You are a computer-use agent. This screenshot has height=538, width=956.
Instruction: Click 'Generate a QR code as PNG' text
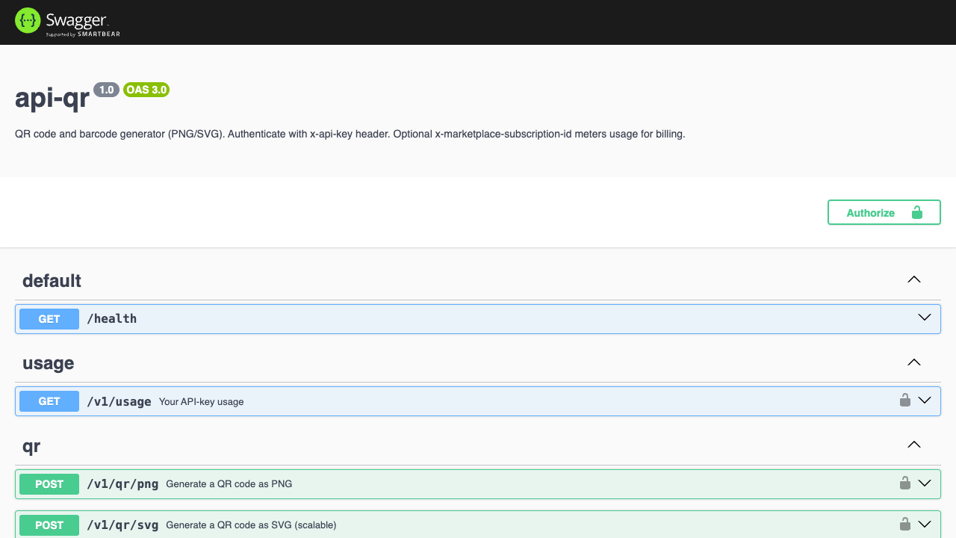(229, 484)
